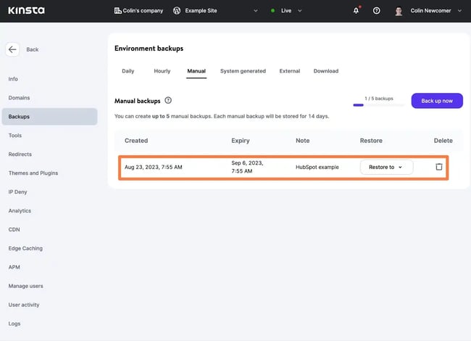Open the notifications bell
The width and height of the screenshot is (471, 341).
356,11
